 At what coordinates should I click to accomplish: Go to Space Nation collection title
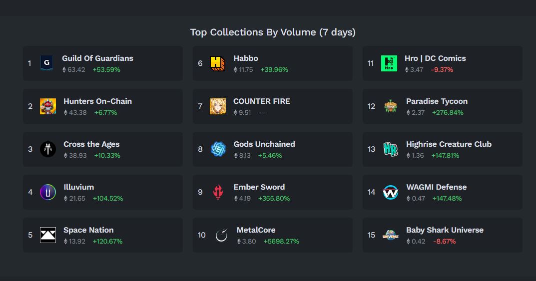(88, 230)
